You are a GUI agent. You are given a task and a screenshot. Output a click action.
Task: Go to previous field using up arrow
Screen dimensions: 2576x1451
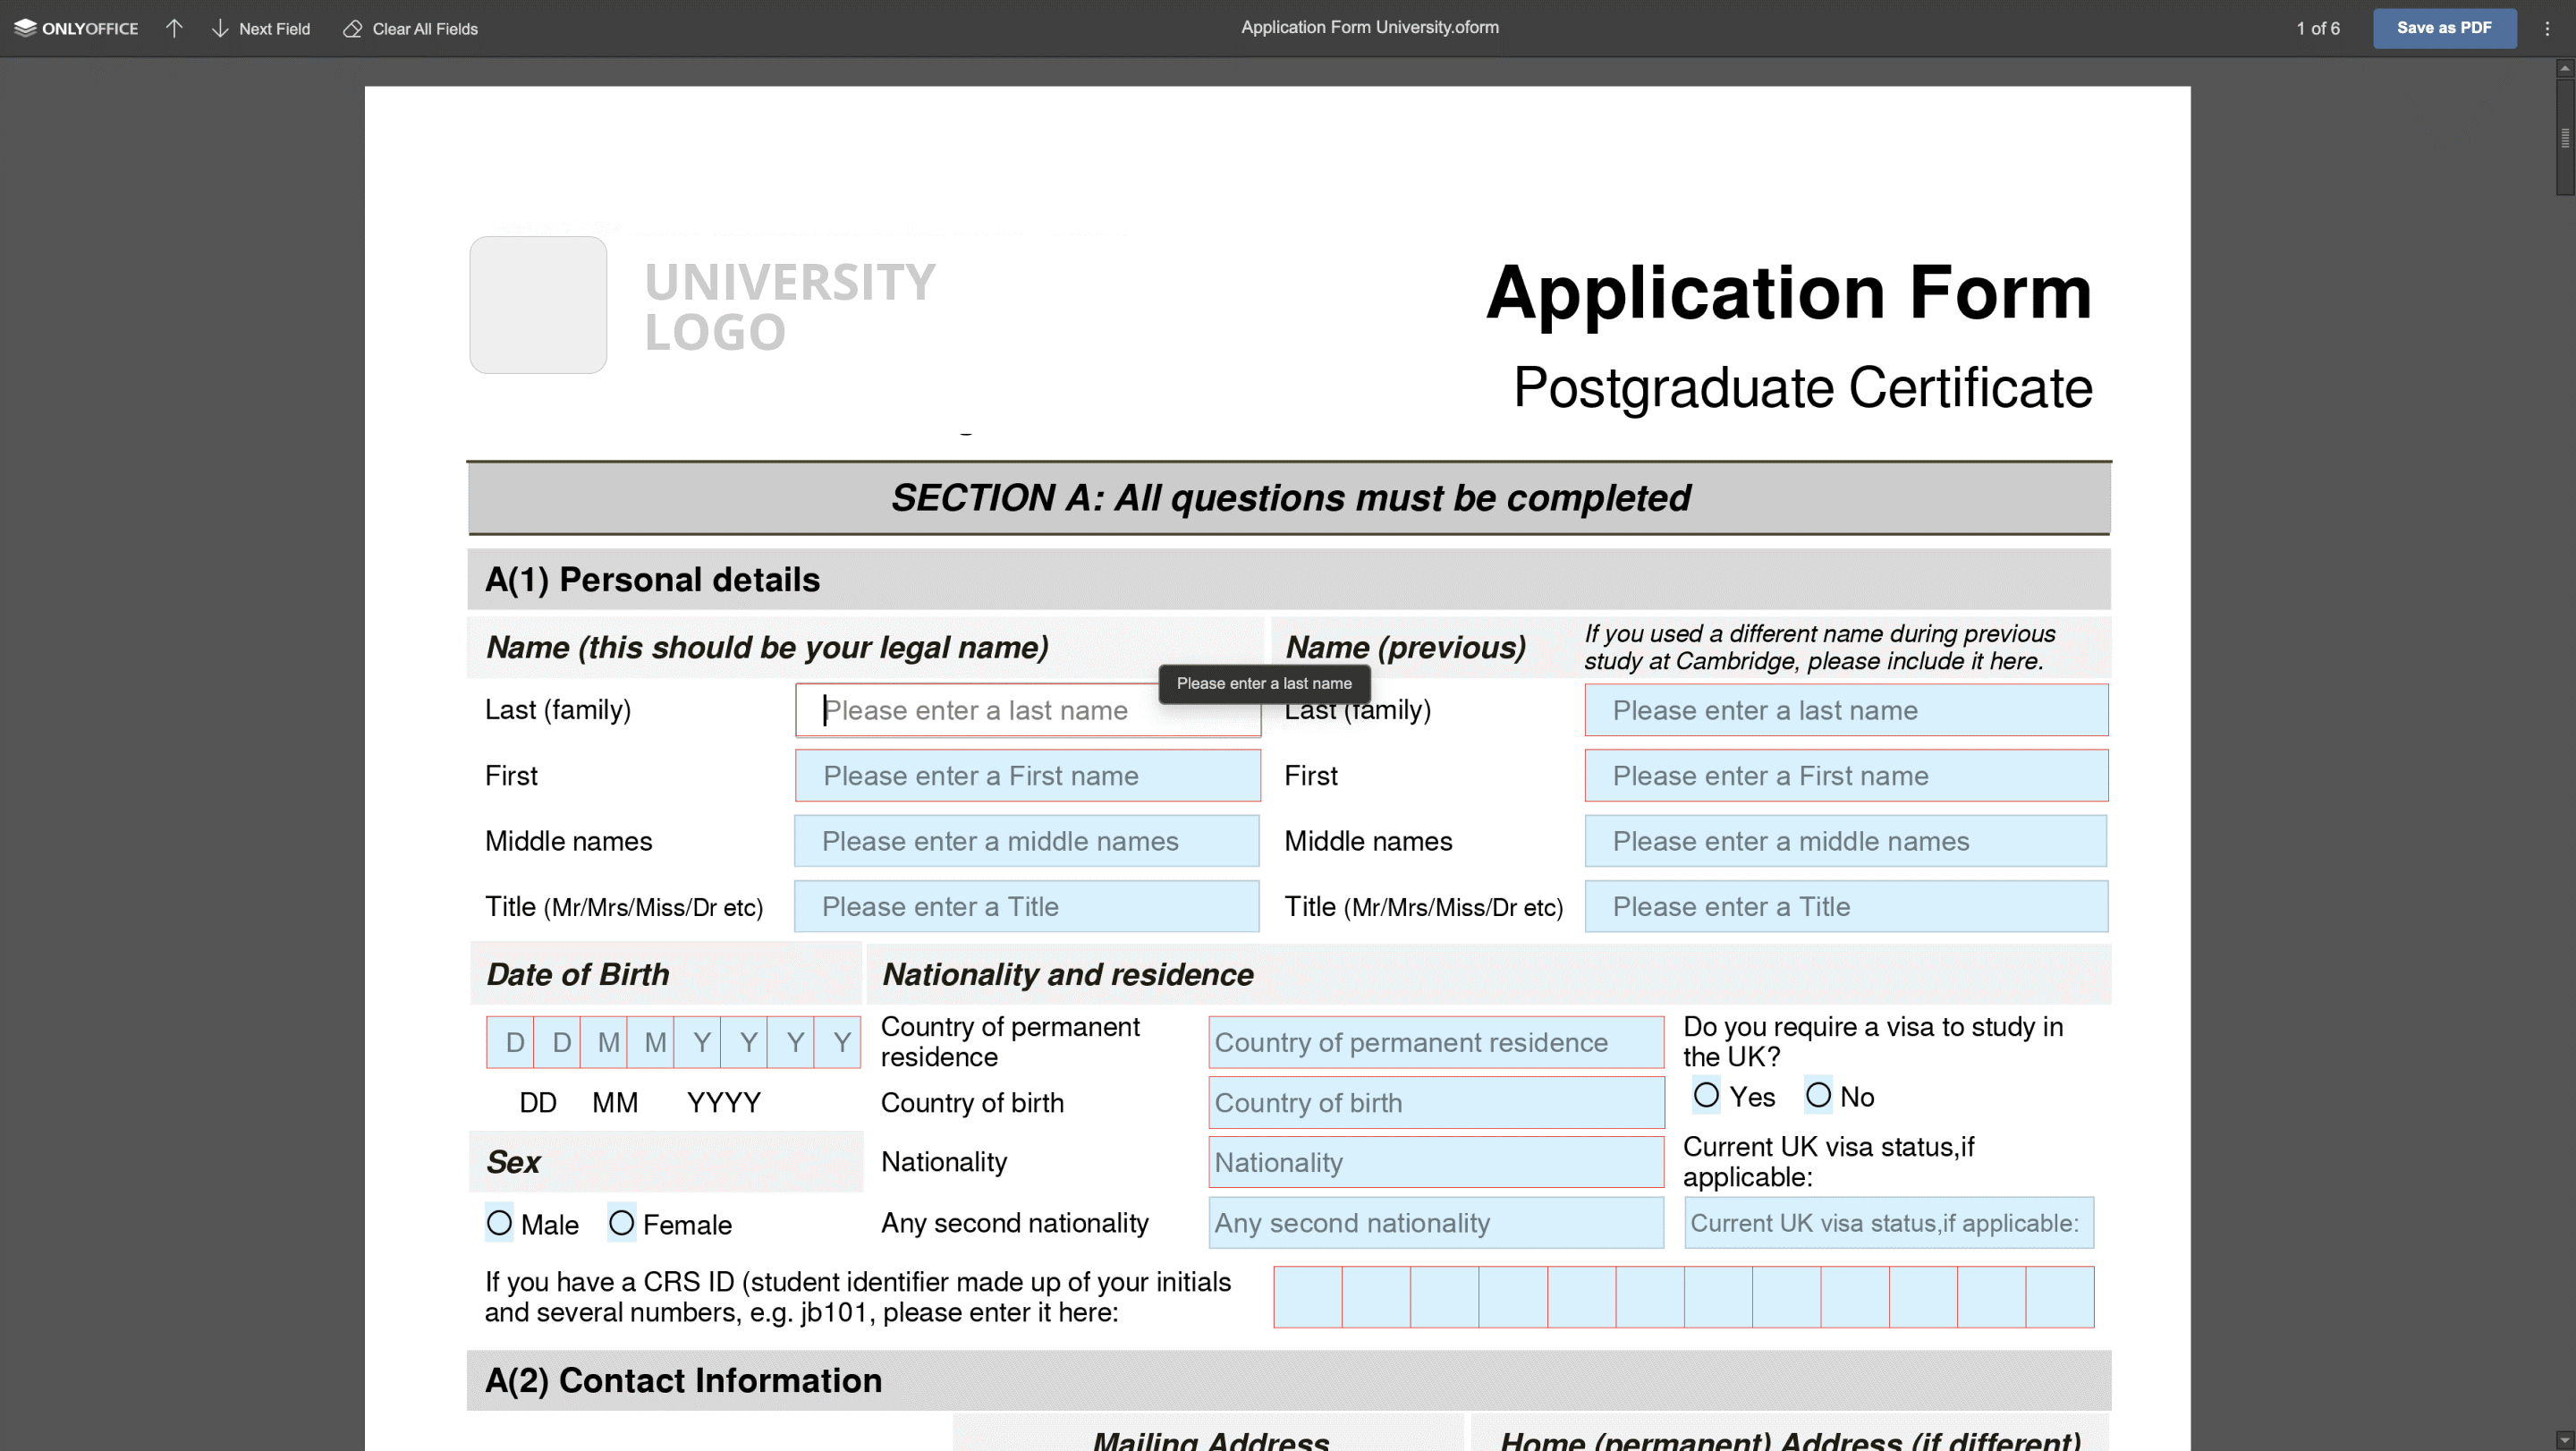174,28
